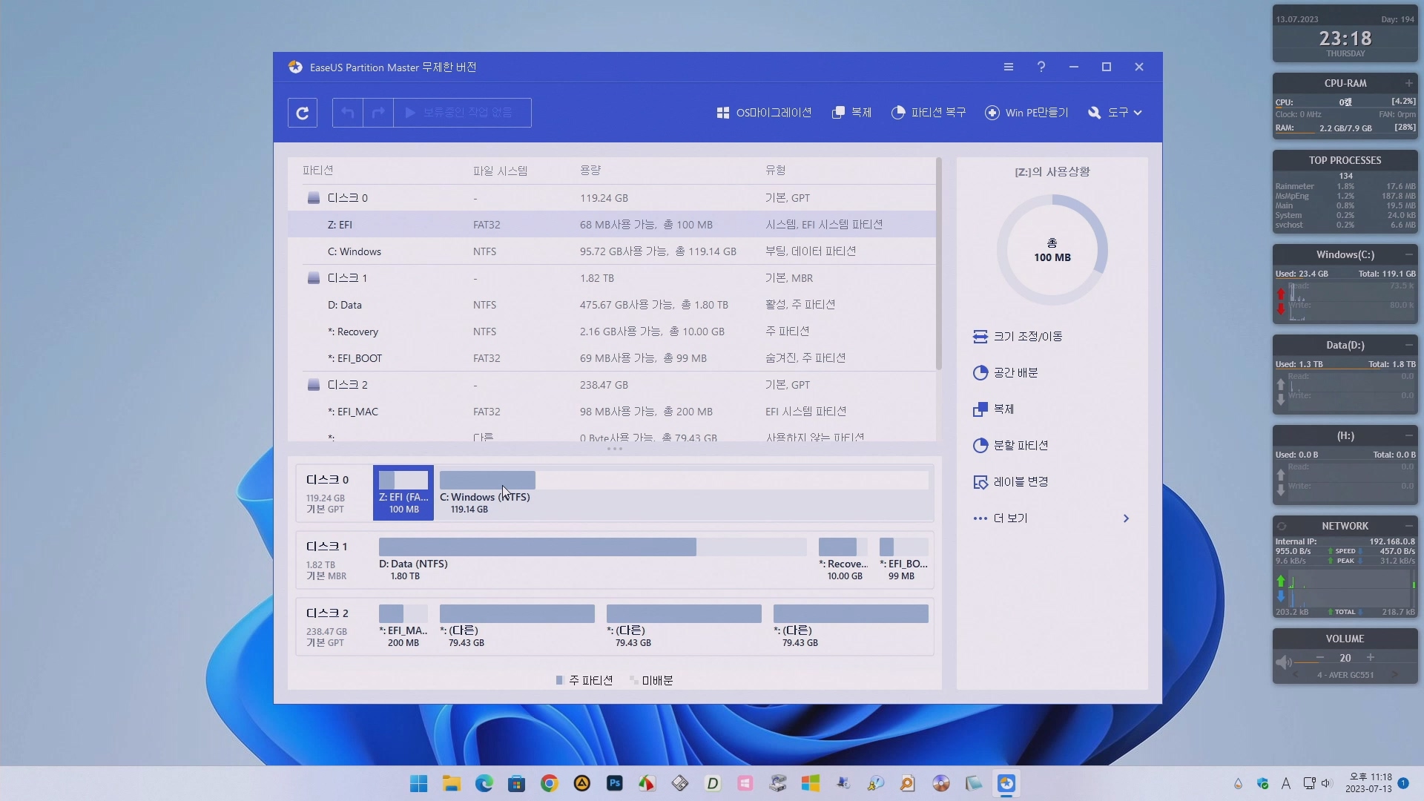
Task: Open OS마이그레이션 from the toolbar
Action: (764, 113)
